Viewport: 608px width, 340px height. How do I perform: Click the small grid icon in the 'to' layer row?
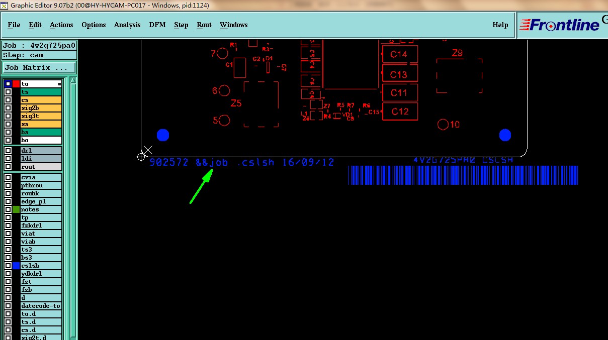(x=59, y=84)
